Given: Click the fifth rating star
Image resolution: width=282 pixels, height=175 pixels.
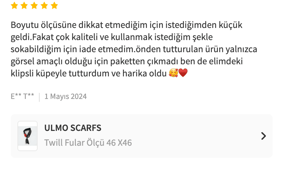Looking at the screenshot, I should pos(54,5).
